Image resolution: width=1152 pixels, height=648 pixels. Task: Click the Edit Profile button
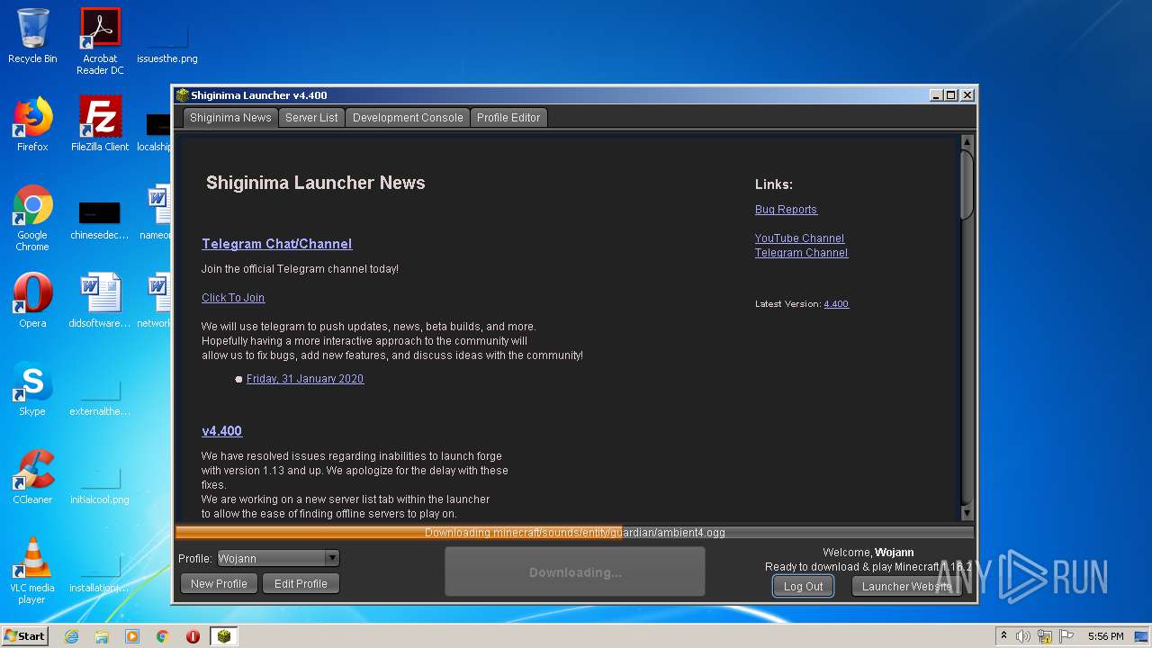301,584
